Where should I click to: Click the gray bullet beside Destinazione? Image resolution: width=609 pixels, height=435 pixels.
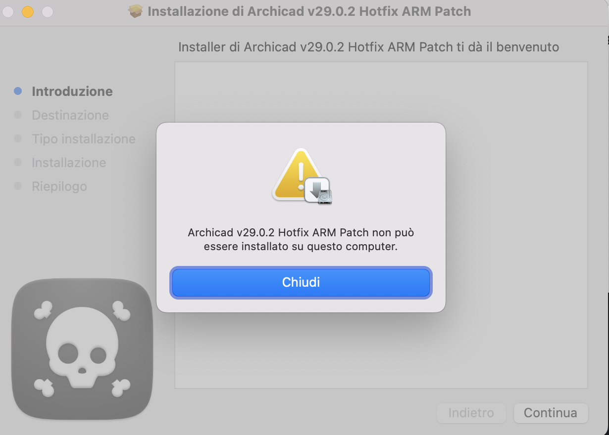[x=18, y=115]
